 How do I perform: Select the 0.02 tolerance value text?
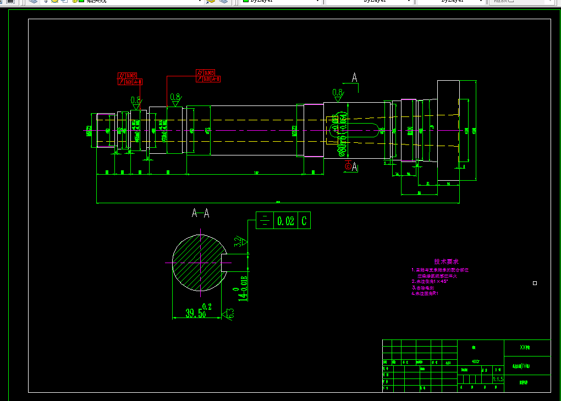[285, 221]
